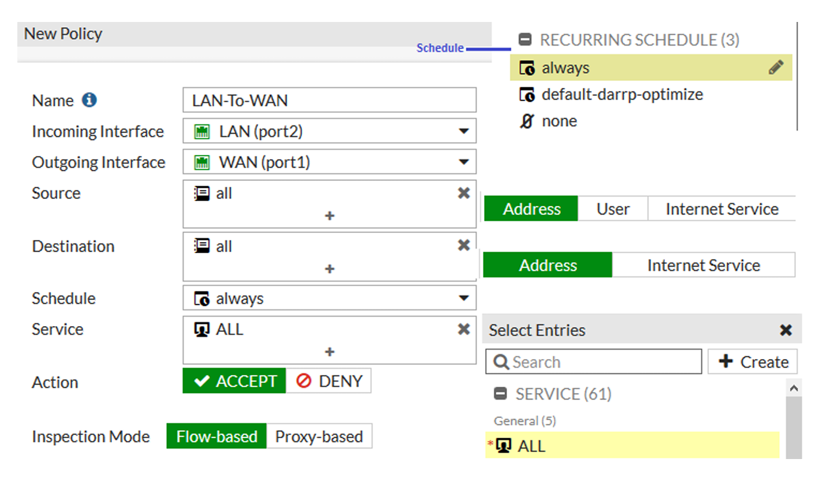Click the service icon in ALL list row
This screenshot has width=819, height=481.
[504, 446]
